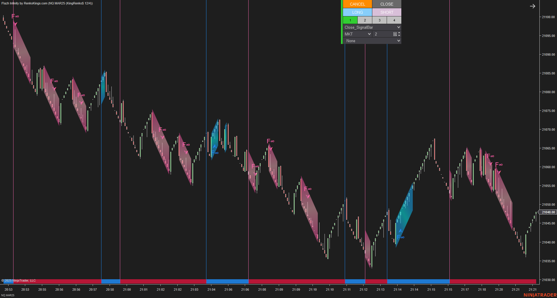Click the scroll-to-latest arrow icon top right
The image size is (557, 298).
[x=533, y=6]
